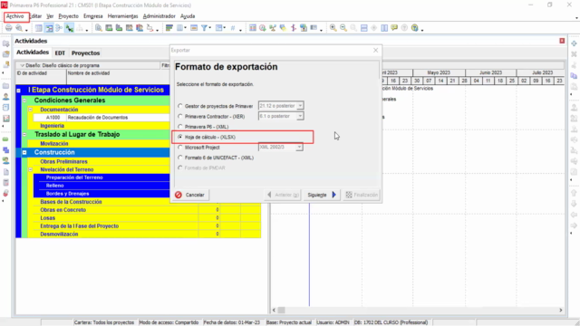Open the Herramientas menu

coord(123,16)
